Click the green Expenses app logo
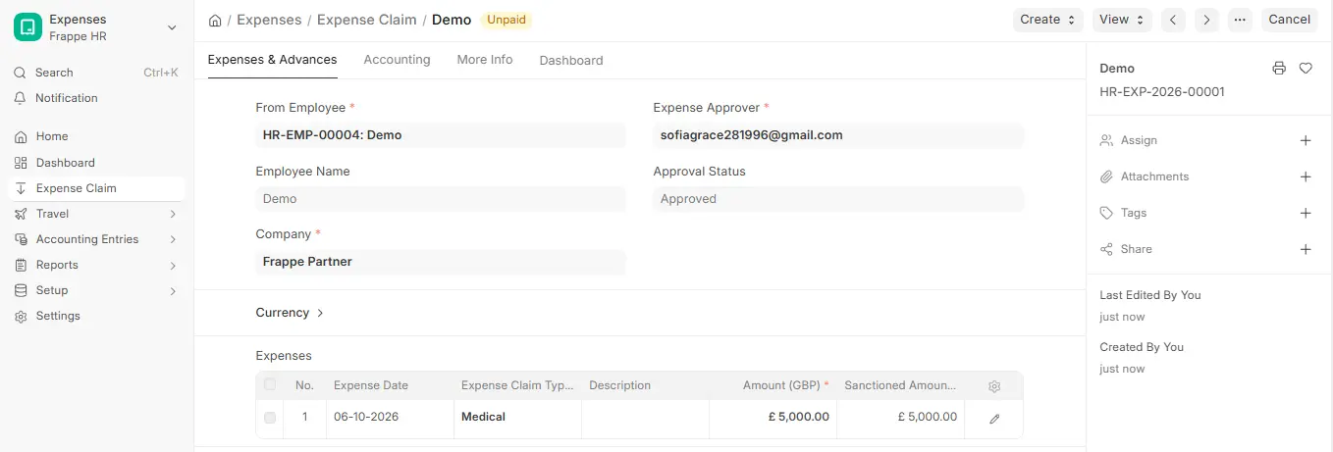The height and width of the screenshot is (452, 1333). coord(27,27)
